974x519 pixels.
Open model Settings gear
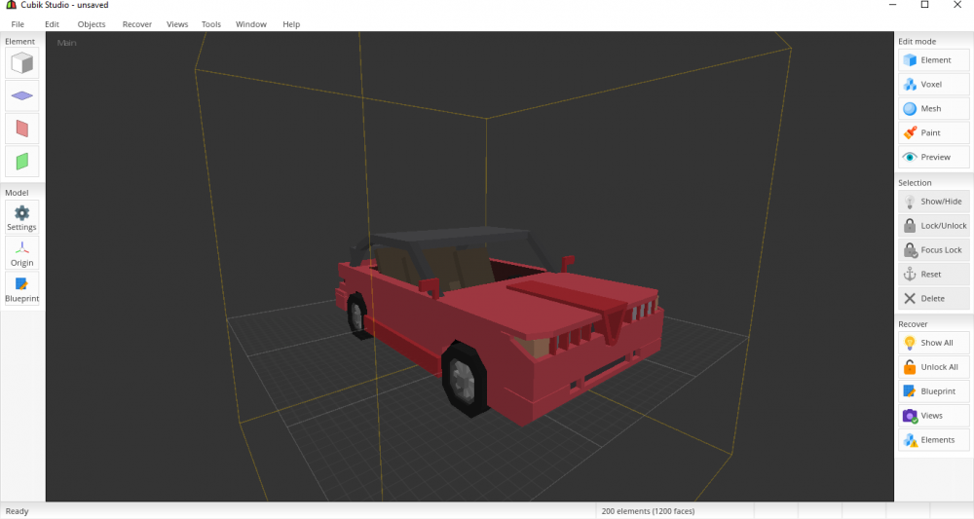(x=21, y=217)
